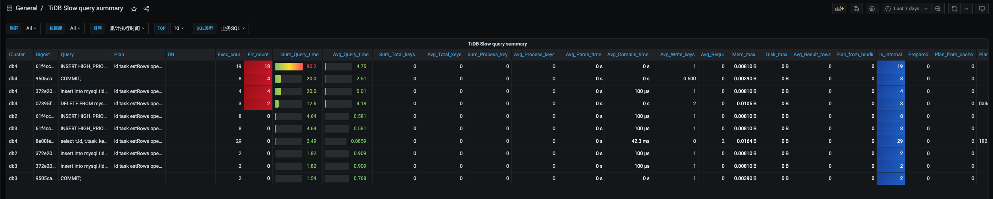Zoom out the time range
This screenshot has width=993, height=199.
938,9
